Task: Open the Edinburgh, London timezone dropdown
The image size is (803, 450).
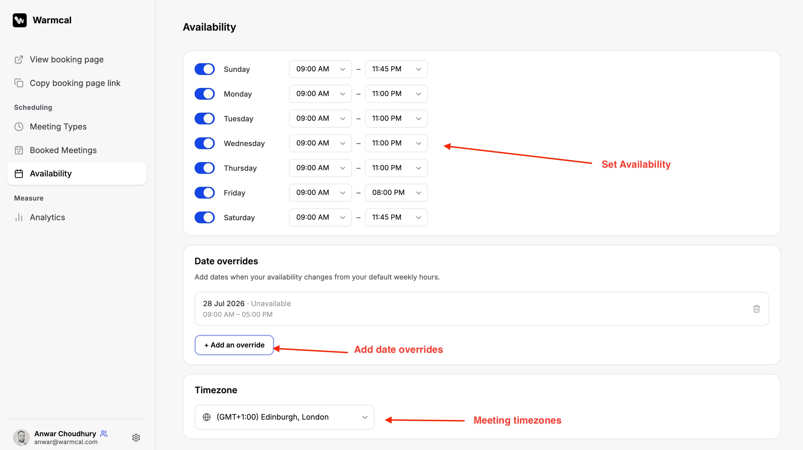Action: click(x=284, y=417)
